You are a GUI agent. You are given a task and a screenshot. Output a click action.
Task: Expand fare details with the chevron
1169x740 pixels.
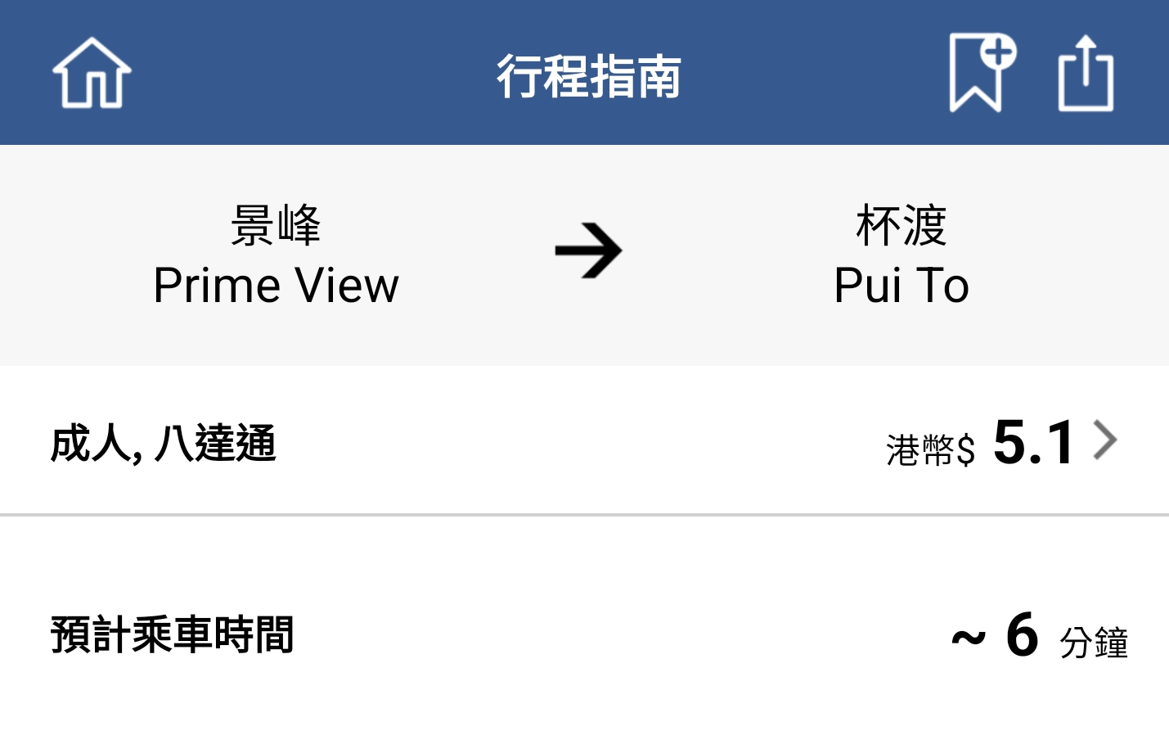pyautogui.click(x=1105, y=440)
